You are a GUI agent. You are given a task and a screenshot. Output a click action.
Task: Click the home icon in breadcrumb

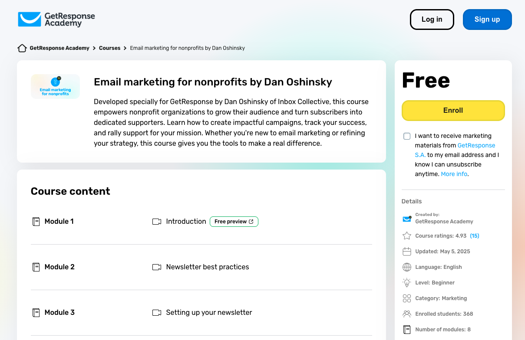coord(22,48)
